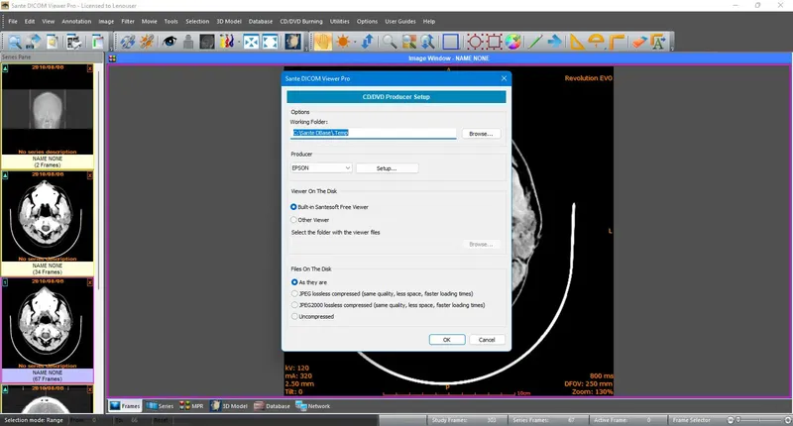Select the square dotted ROI tool

[x=494, y=42]
